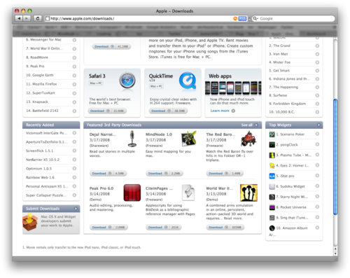Click the circle arrow beside Mozilla Firefox
Screen dimensions: 350x278
coord(74,84)
